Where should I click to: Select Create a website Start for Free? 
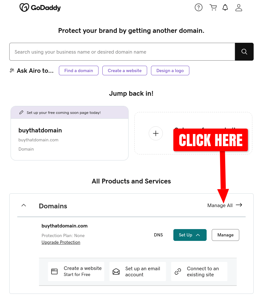pos(76,271)
